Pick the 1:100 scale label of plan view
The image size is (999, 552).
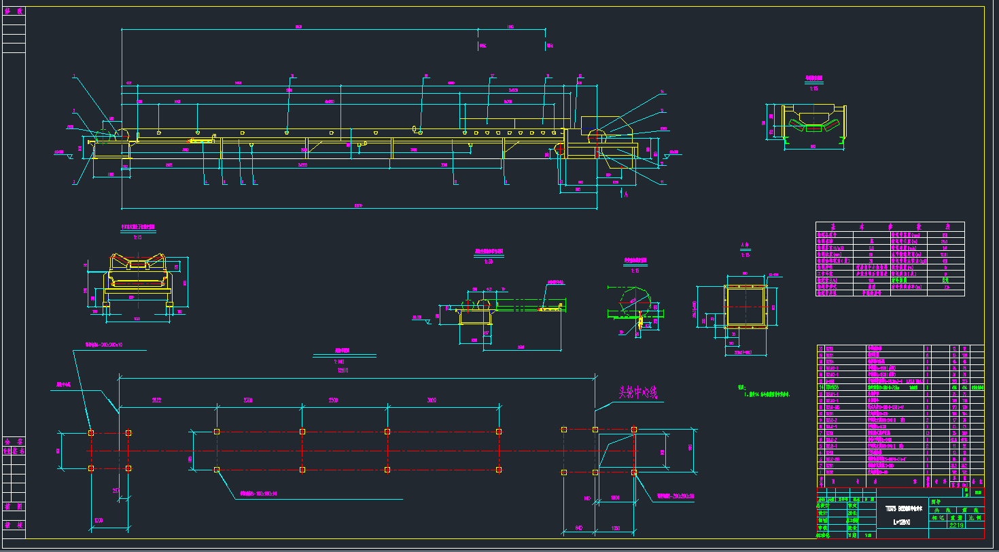pyautogui.click(x=340, y=362)
